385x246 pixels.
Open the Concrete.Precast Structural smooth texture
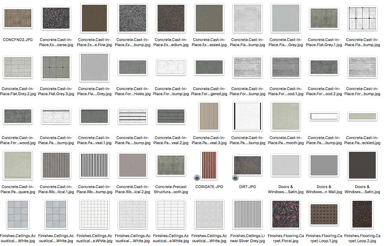tap(171, 165)
